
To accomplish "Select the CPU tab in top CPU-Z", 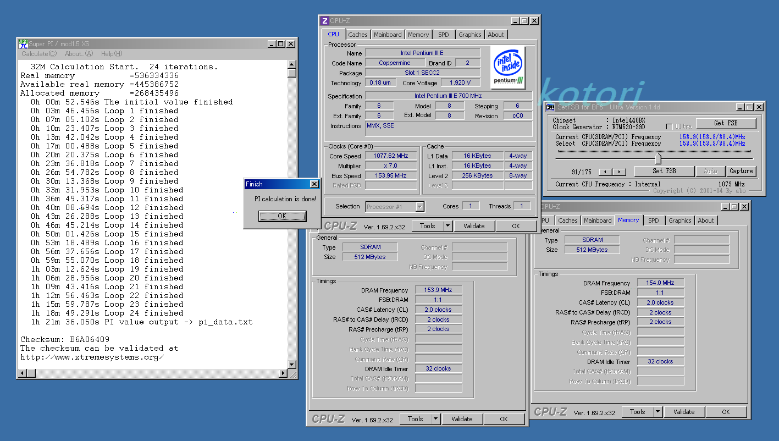I will pos(334,34).
